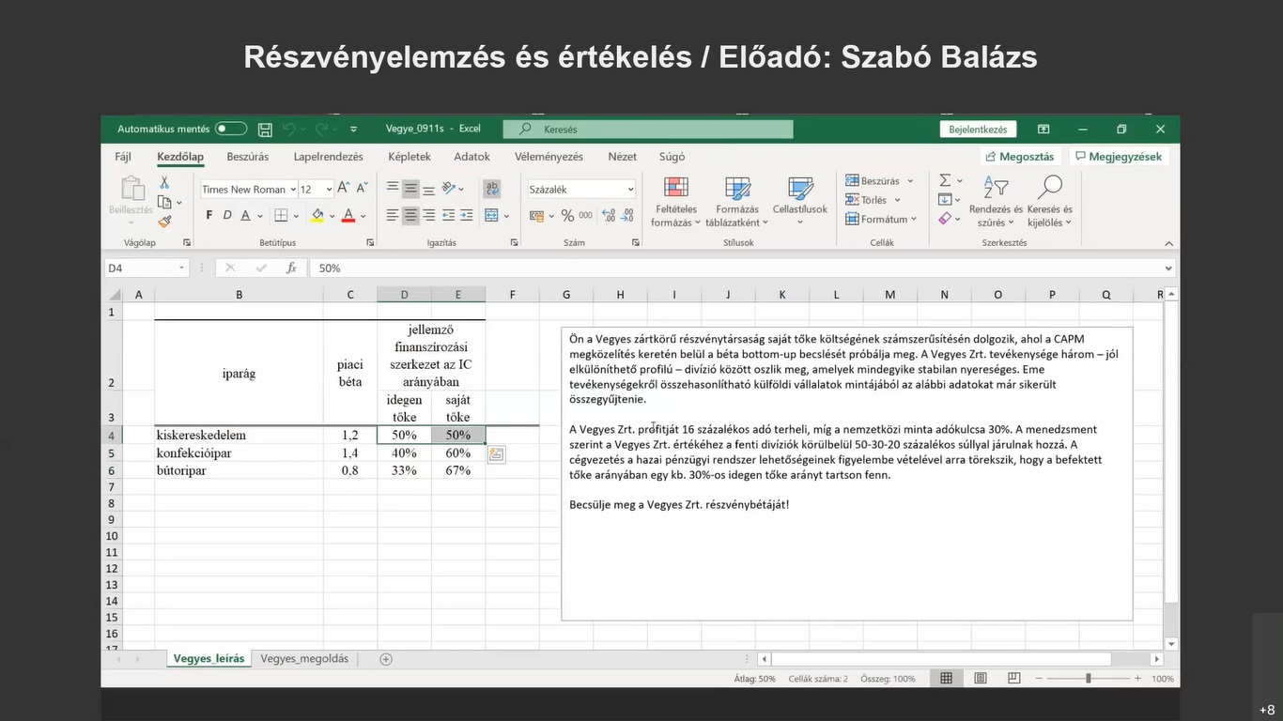Open the Name Box dropdown arrow
The width and height of the screenshot is (1283, 721).
[182, 268]
